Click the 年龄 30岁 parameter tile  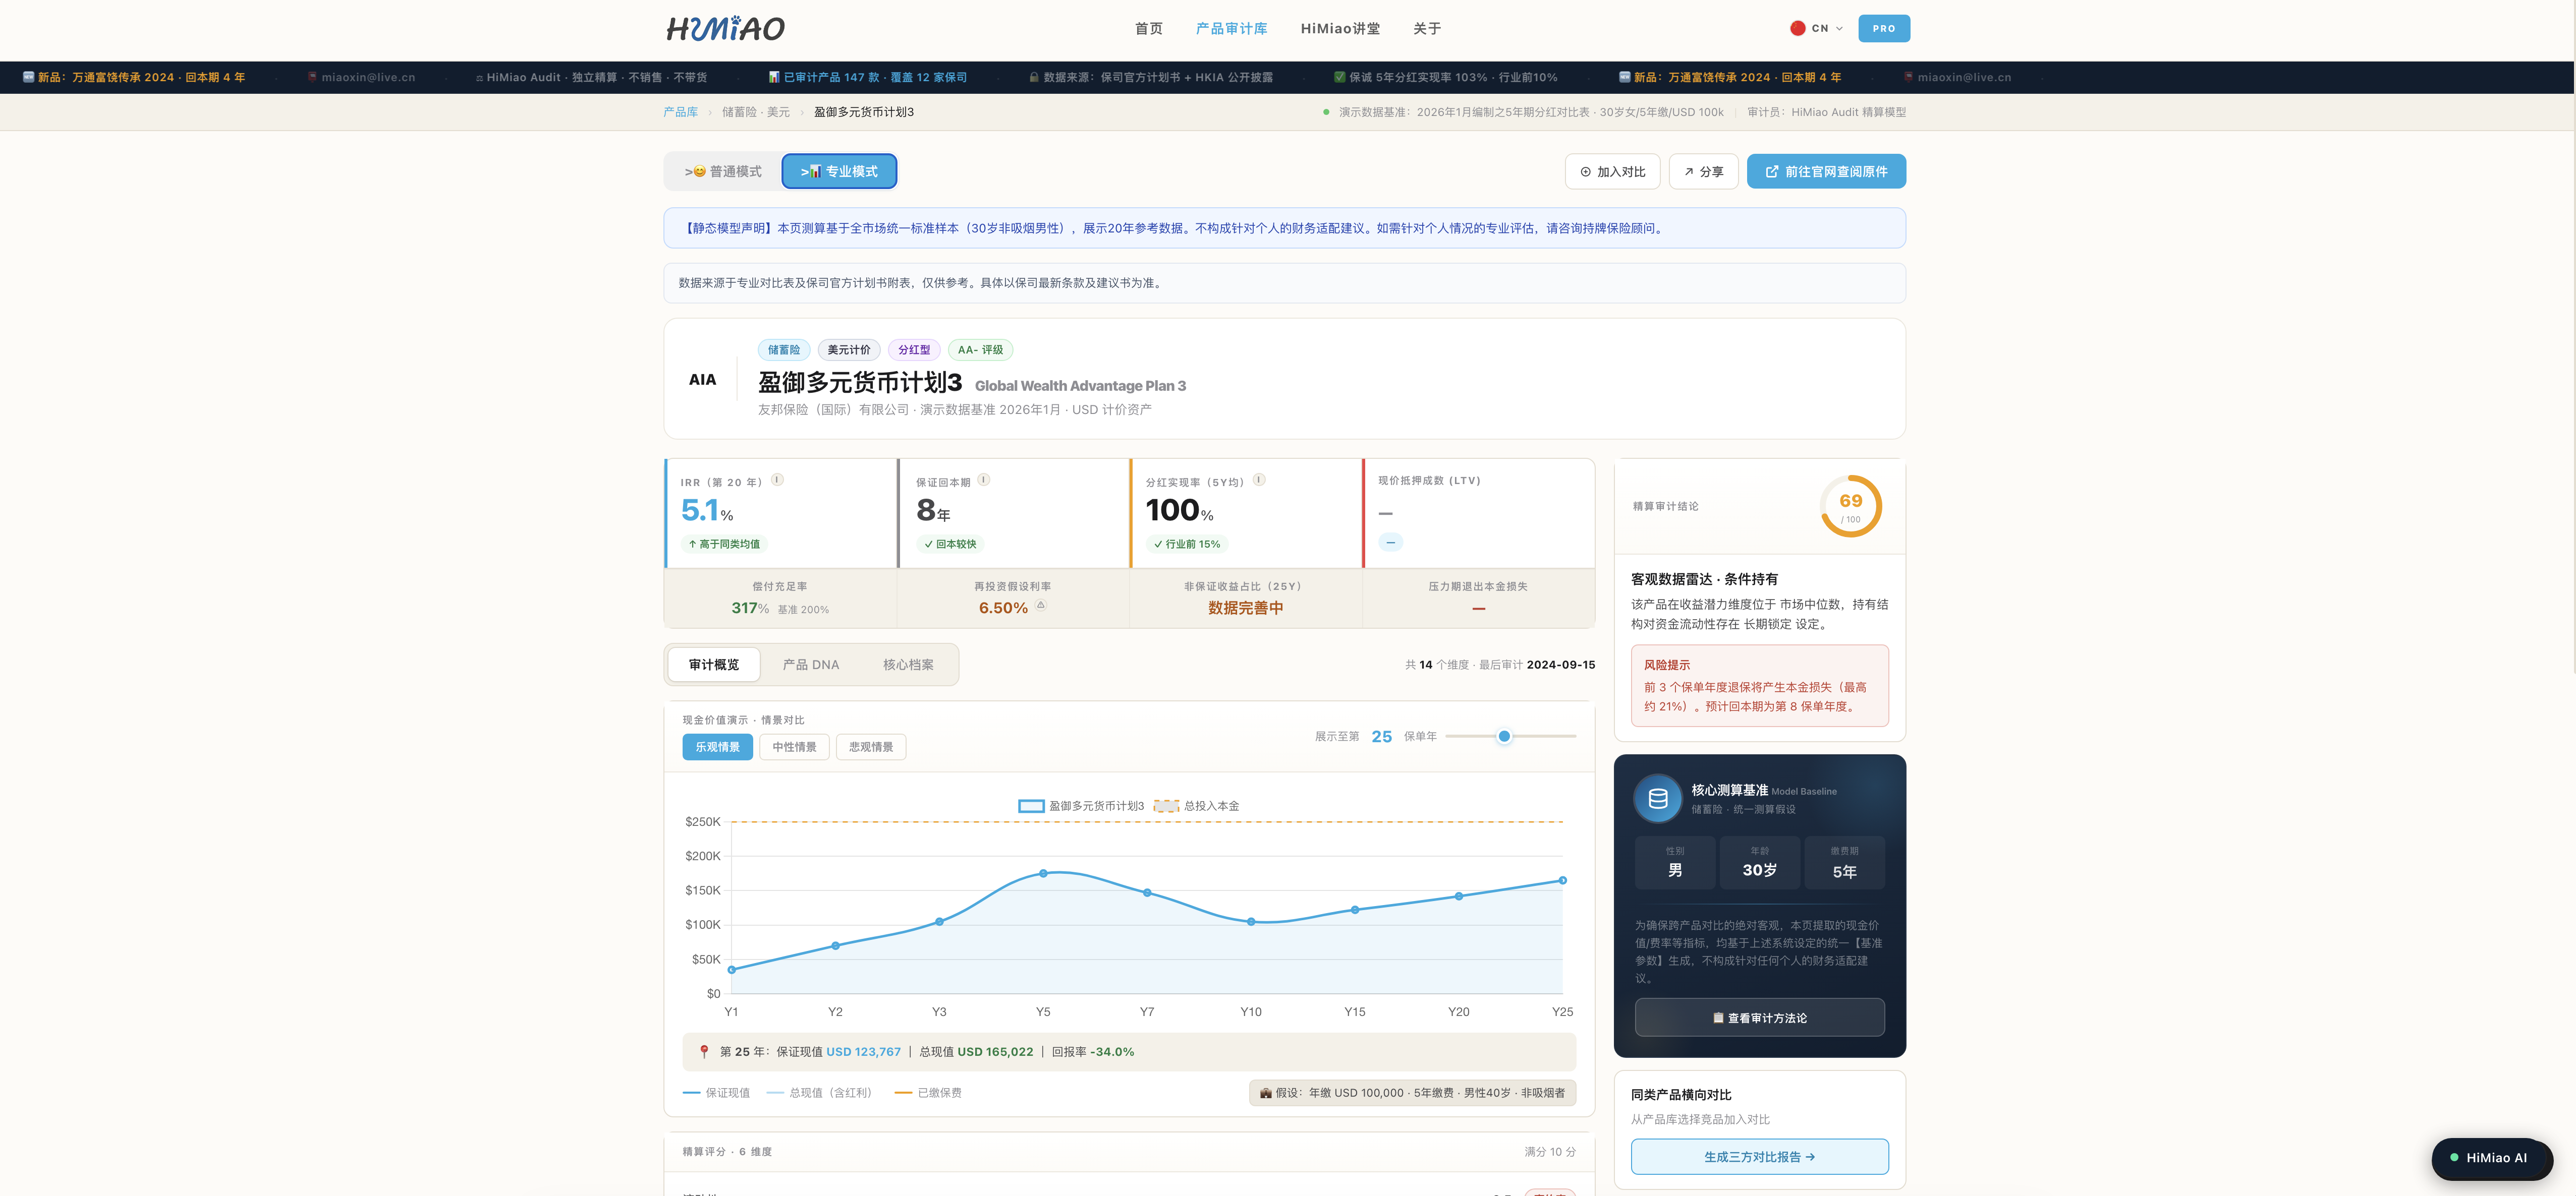(x=1760, y=862)
